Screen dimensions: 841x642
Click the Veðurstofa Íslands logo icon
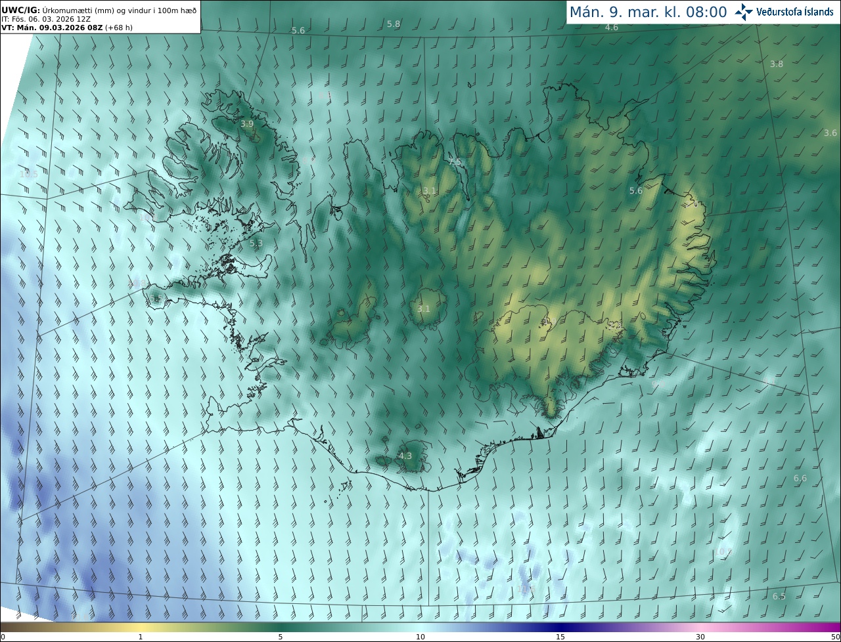point(744,12)
